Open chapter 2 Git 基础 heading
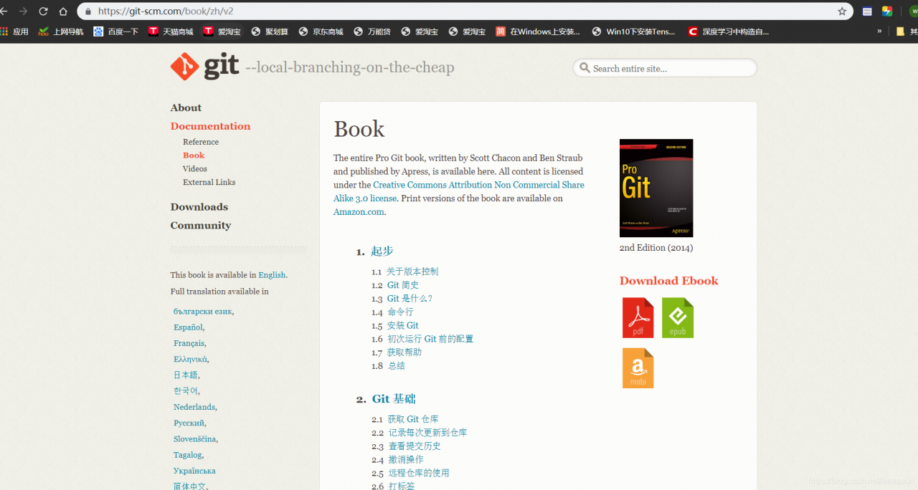918x490 pixels. click(x=394, y=399)
